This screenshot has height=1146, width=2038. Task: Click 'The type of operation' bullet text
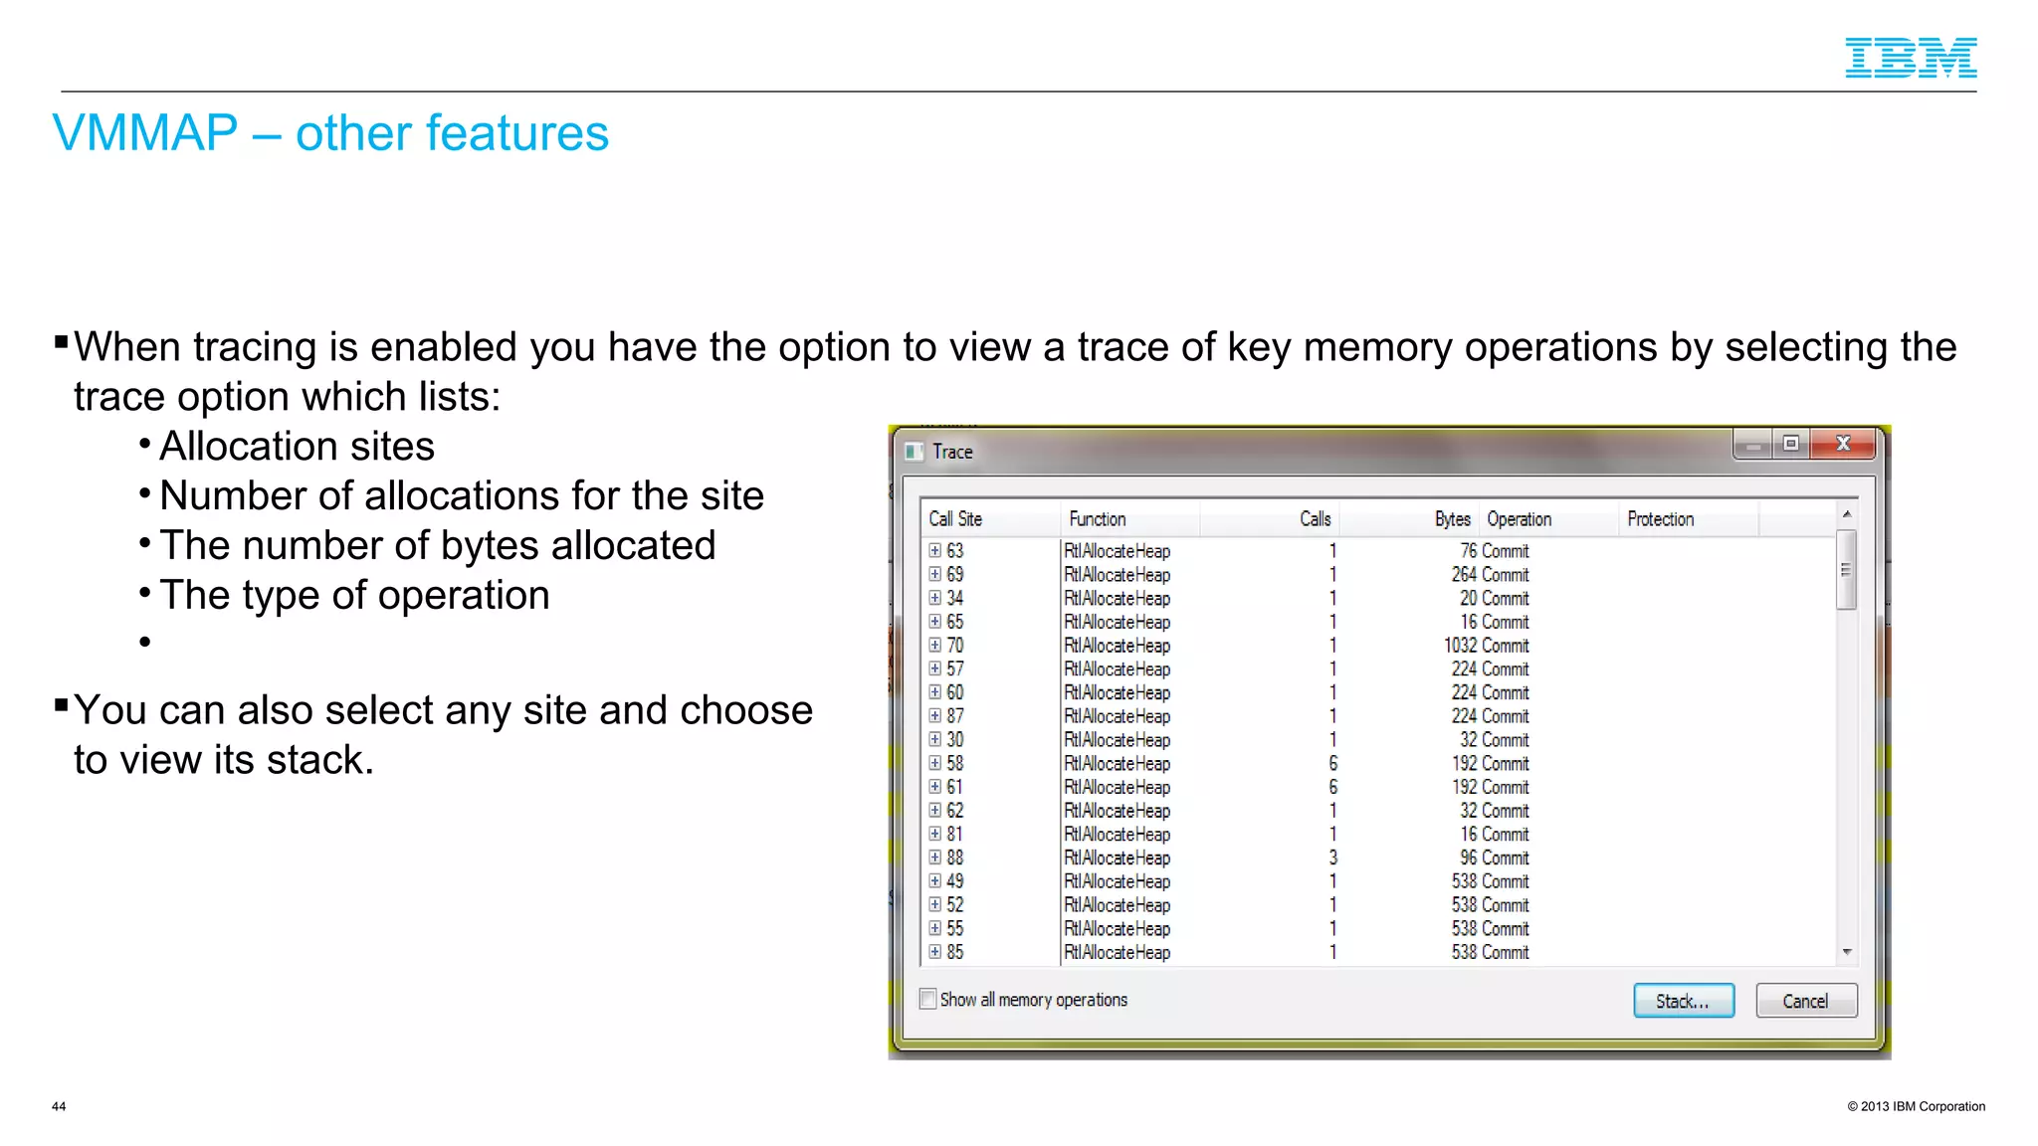pos(354,595)
